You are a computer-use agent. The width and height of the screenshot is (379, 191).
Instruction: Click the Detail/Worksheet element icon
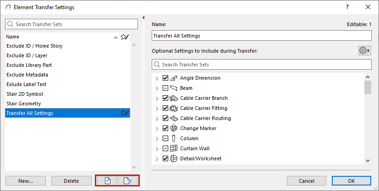(174, 158)
